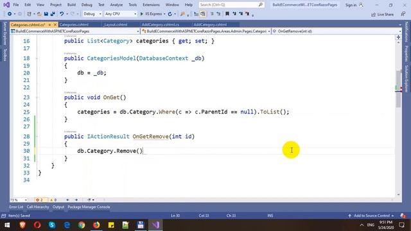Click the decrease line indent icon

[212, 14]
